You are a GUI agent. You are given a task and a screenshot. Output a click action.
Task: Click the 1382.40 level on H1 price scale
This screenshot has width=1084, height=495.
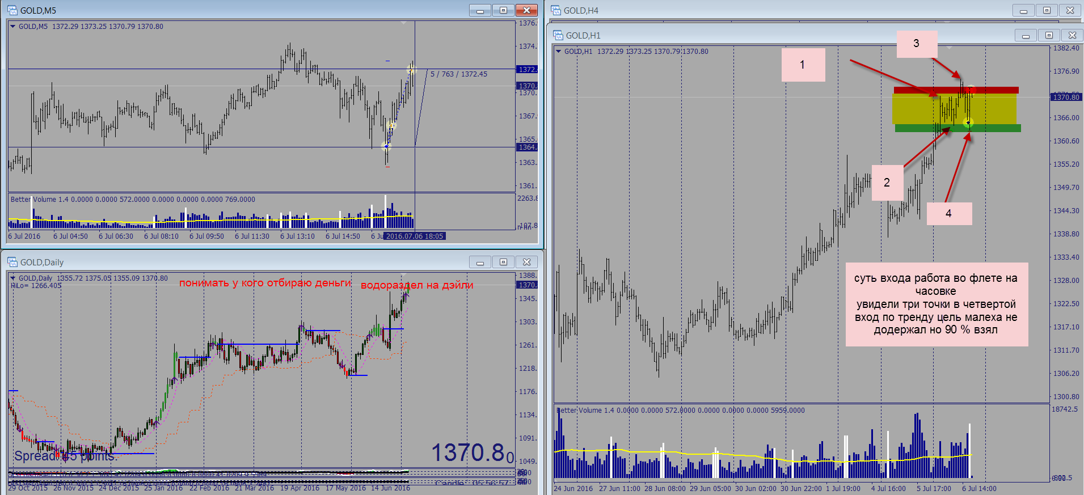point(1066,48)
